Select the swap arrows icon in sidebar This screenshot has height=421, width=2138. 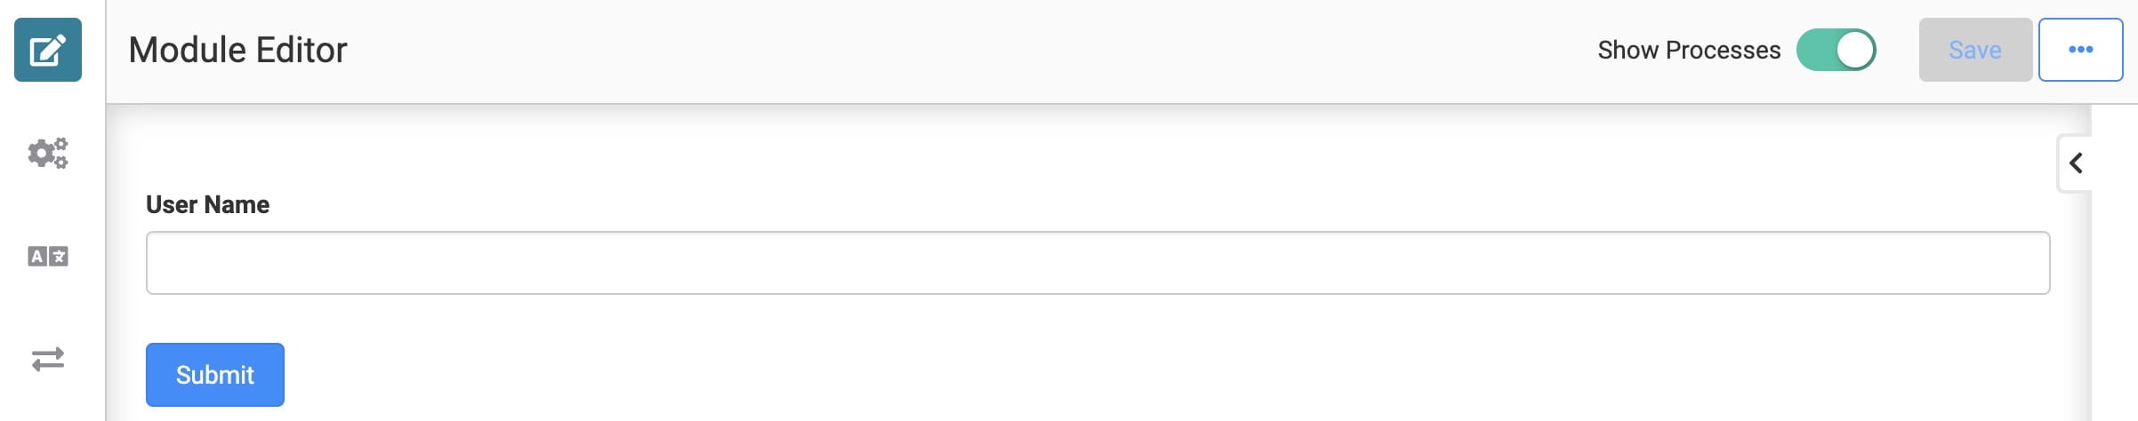pos(48,359)
